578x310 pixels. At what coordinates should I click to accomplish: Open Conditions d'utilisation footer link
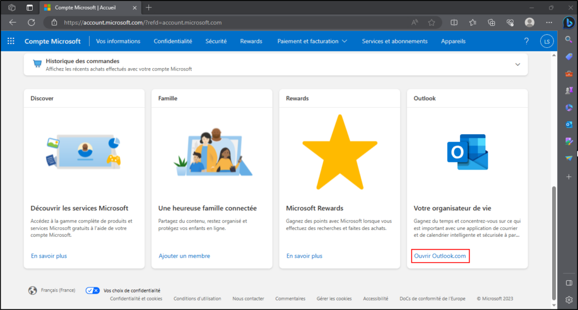coord(197,299)
